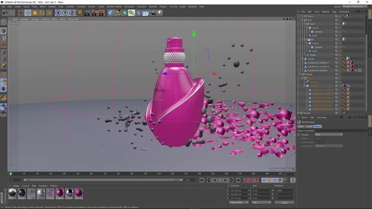Go to end of animation
This screenshot has width=372, height=209.
[x=238, y=181]
